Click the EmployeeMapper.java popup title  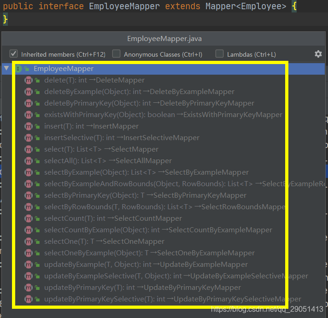click(x=164, y=39)
